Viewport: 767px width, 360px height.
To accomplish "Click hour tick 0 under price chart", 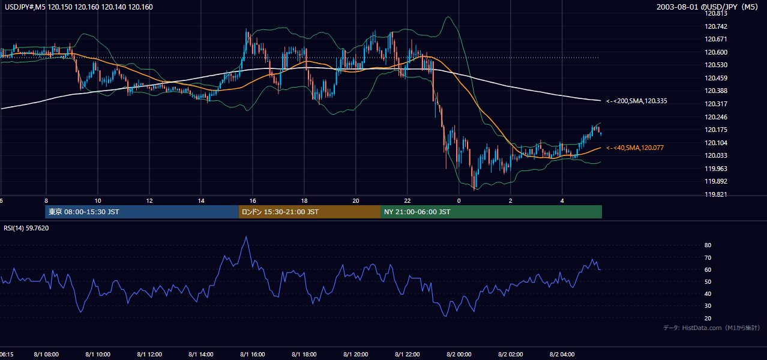I will [x=459, y=200].
